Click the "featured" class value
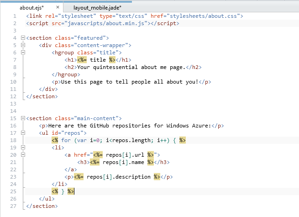299x217 pixels. point(90,38)
